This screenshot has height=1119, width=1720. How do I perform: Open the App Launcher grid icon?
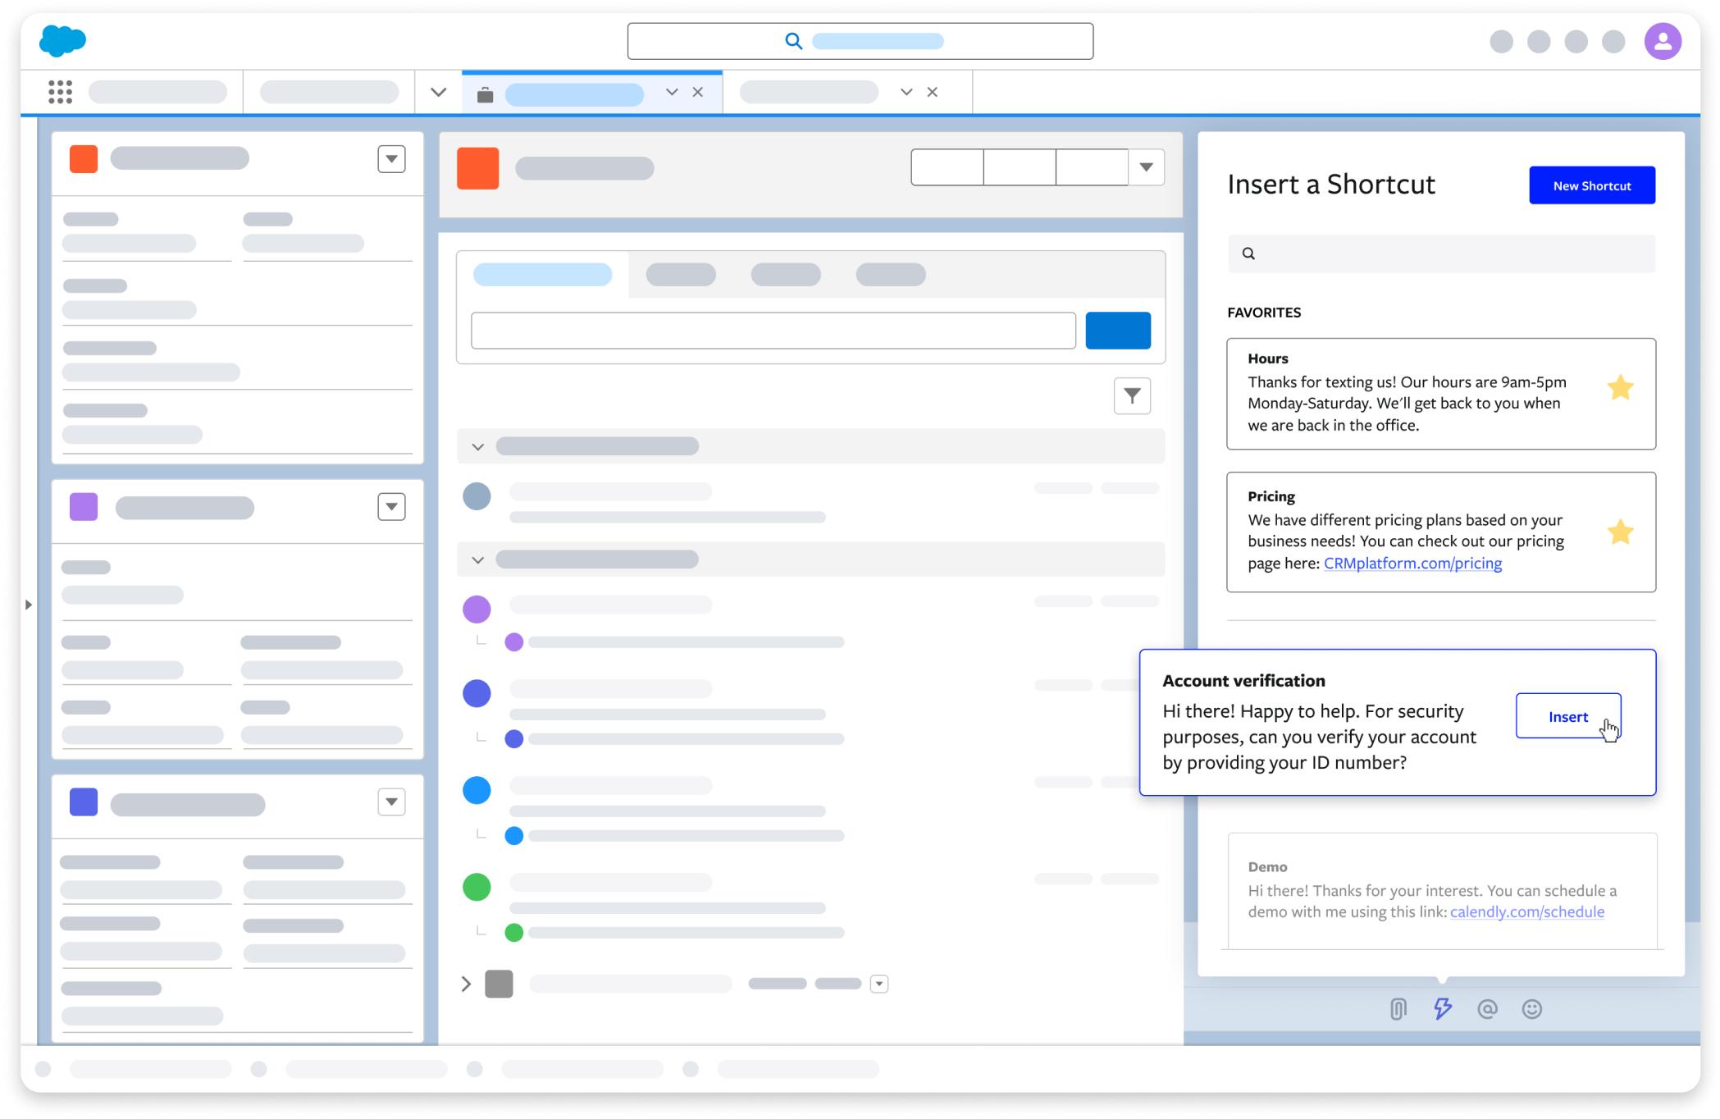62,92
